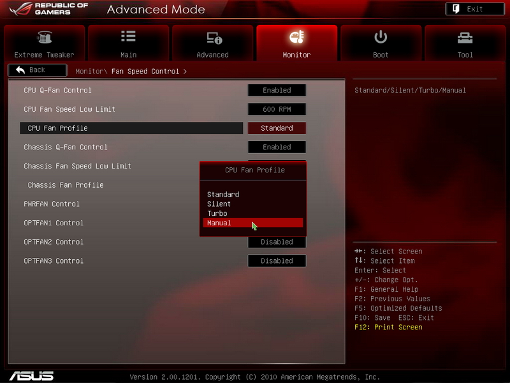Click the Main list icon
510x383 pixels.
click(128, 36)
